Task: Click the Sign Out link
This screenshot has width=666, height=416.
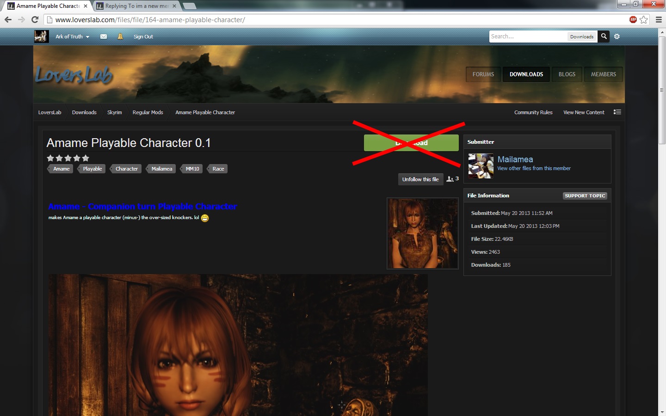Action: point(143,37)
